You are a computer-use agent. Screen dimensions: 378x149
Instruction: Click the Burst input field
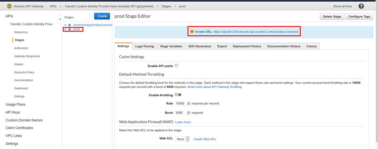pos(181,113)
